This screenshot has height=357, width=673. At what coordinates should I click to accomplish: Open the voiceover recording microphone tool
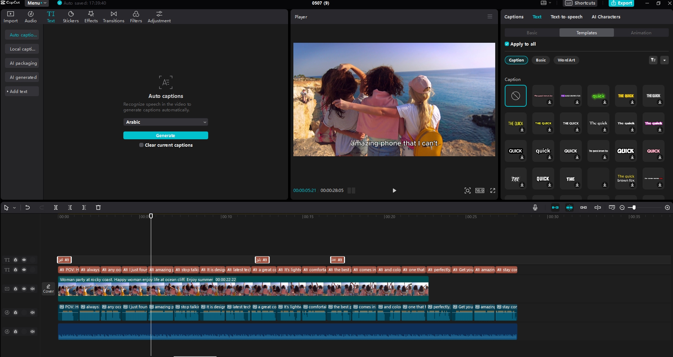tap(535, 207)
